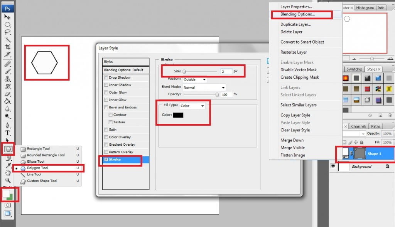Open the stroke Position dropdown
395x227 pixels.
(x=195, y=79)
